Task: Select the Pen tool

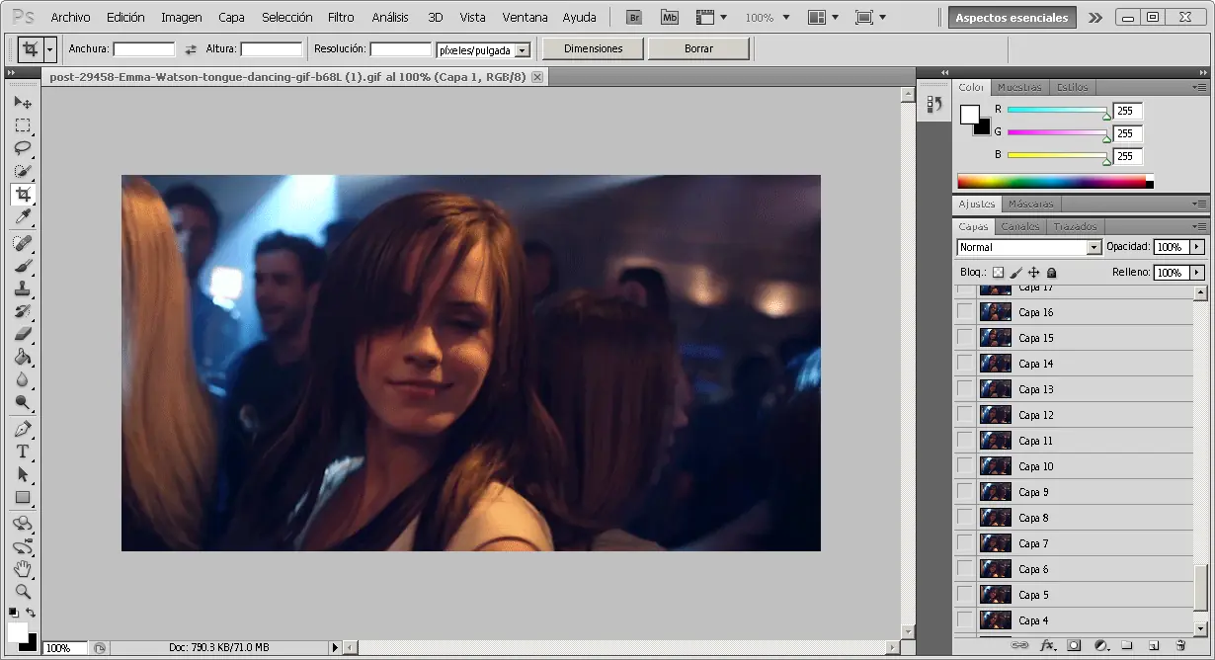Action: (22, 429)
